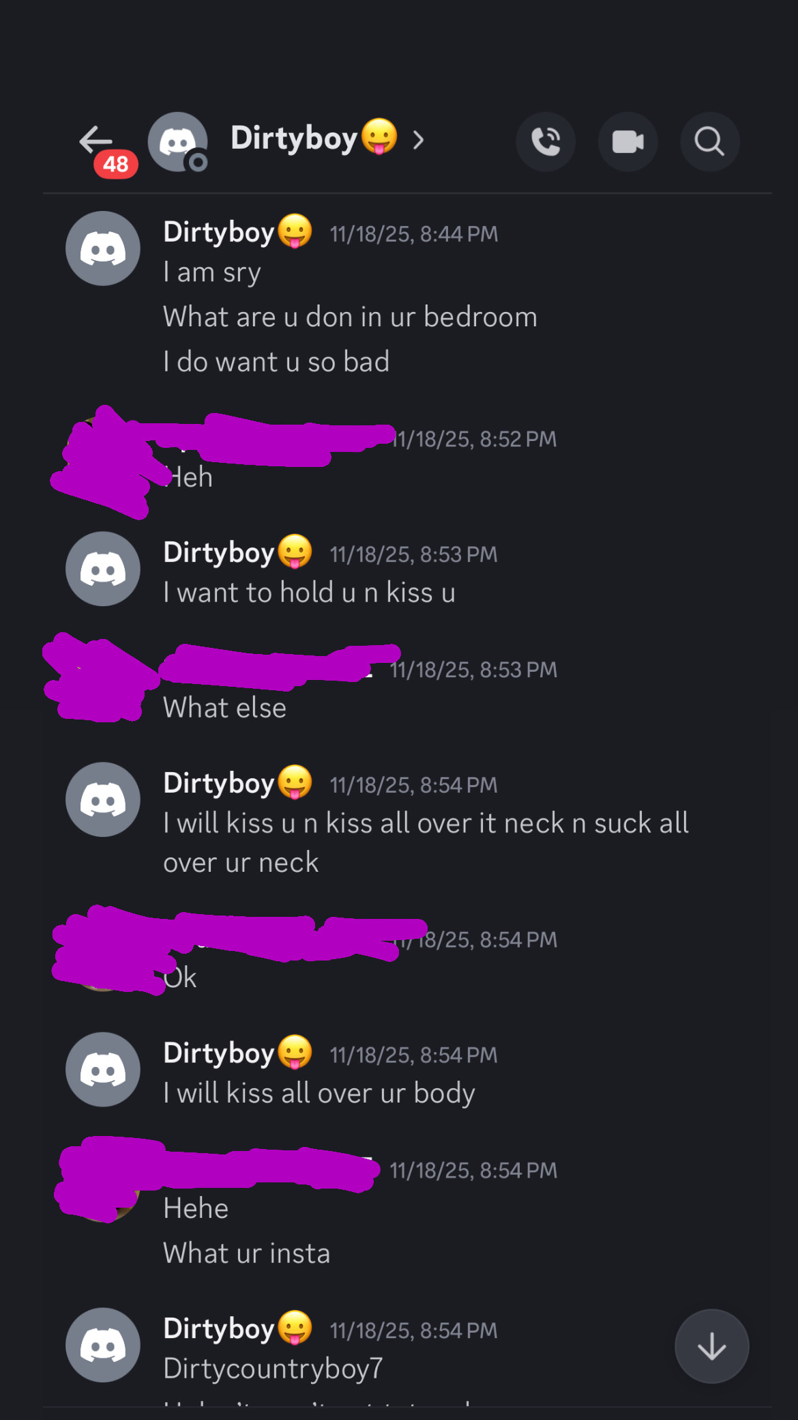Tap Dirtyboy avatar next to 'kiss all over ur body'
The width and height of the screenshot is (798, 1420).
[x=103, y=1069]
